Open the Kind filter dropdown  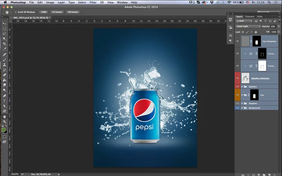tap(244, 21)
